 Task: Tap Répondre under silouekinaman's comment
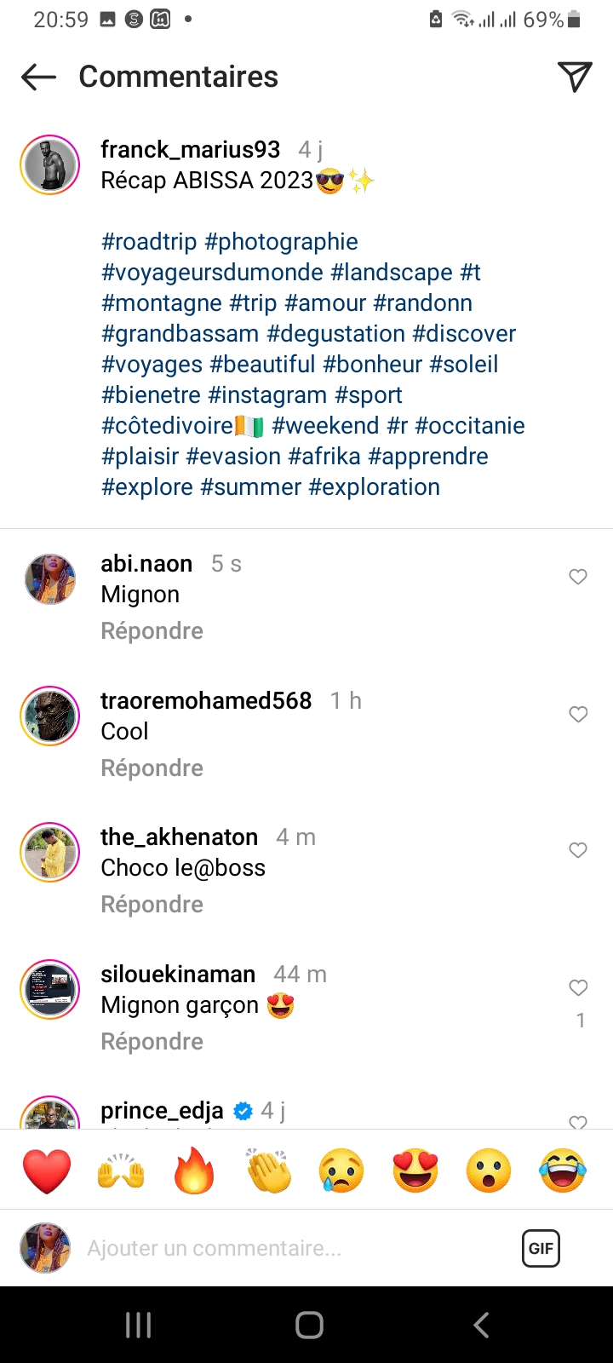pyautogui.click(x=152, y=1042)
